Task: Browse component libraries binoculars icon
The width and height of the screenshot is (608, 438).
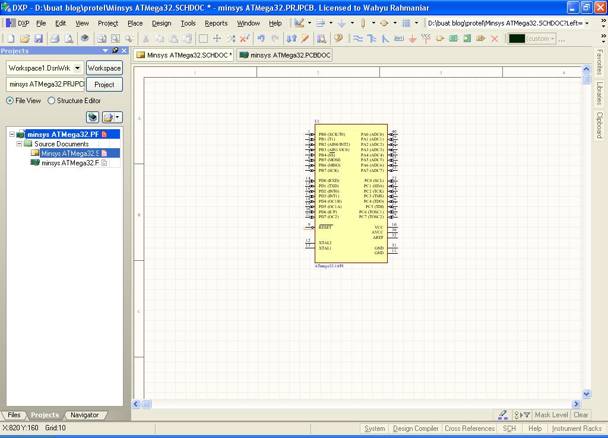Action: tap(321, 39)
